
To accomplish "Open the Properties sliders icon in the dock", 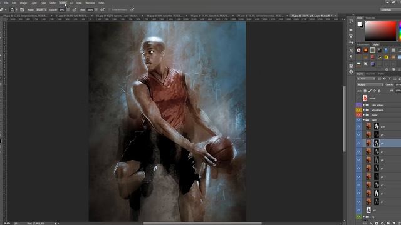I will [x=351, y=42].
